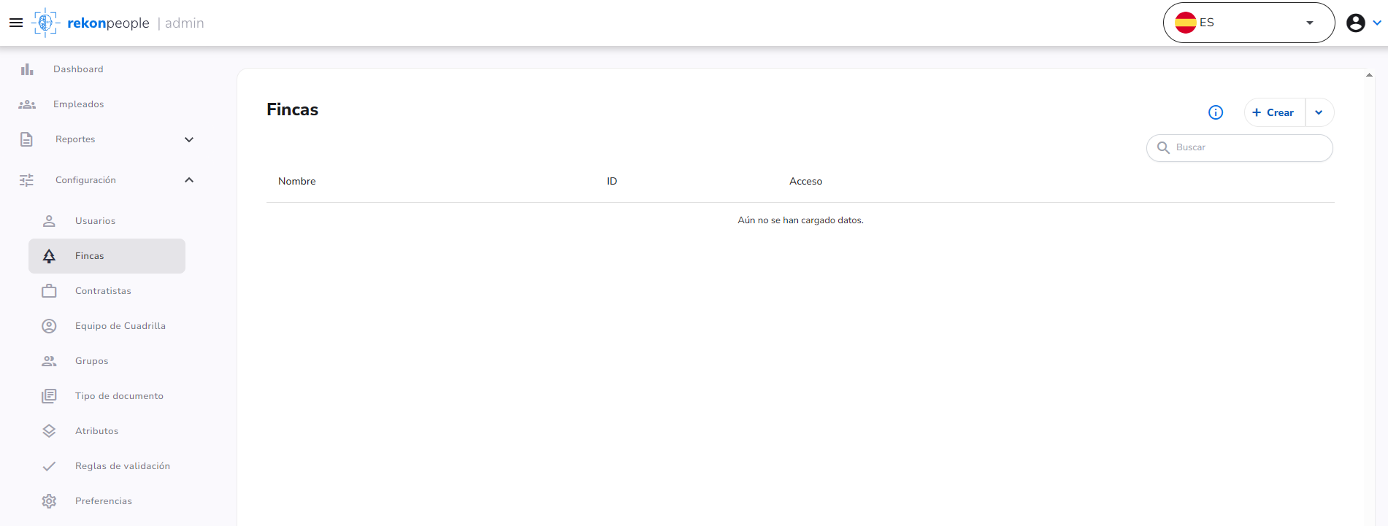
Task: Open Reglas de validación page
Action: [x=107, y=466]
